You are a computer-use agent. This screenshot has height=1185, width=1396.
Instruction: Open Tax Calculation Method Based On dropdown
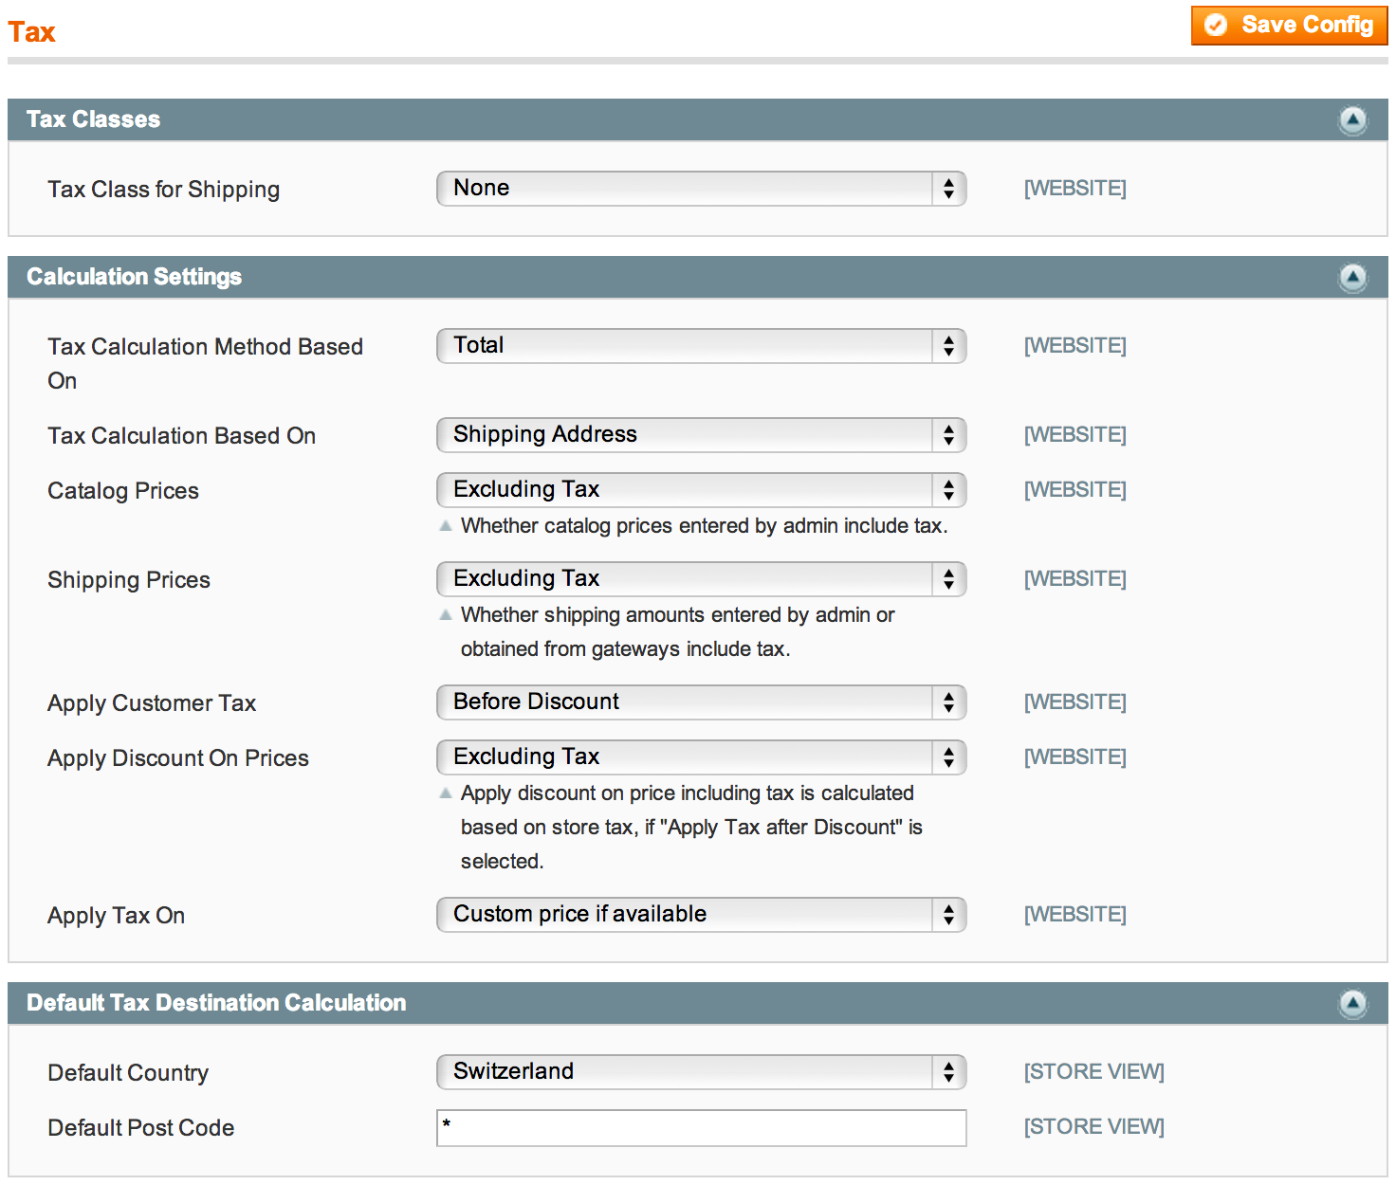pos(701,346)
